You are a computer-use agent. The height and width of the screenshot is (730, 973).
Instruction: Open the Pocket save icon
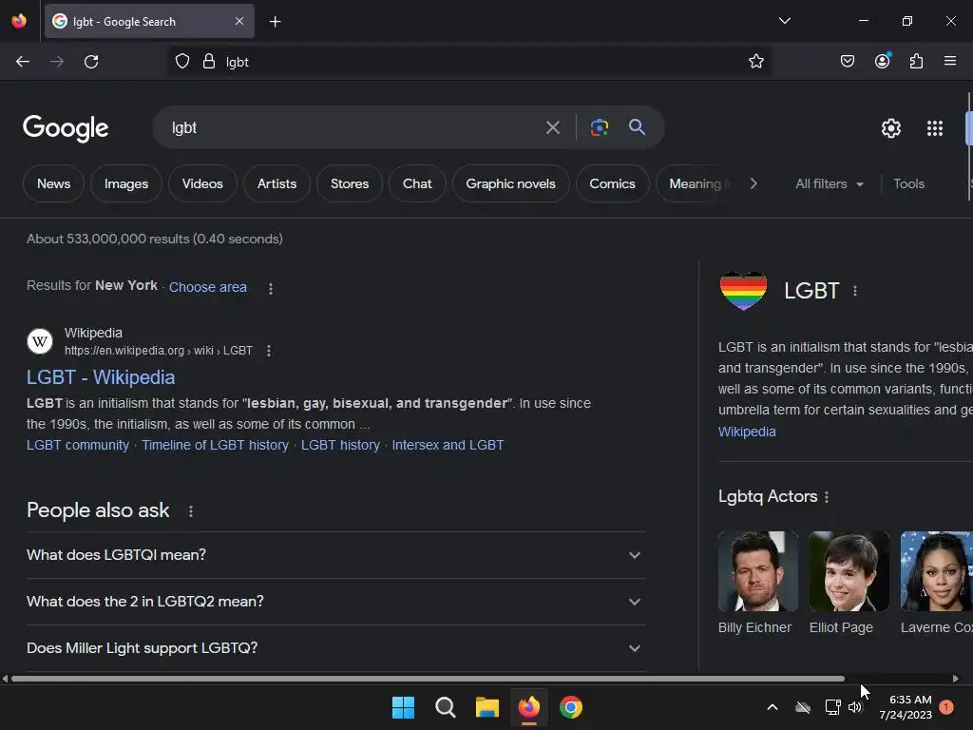(x=847, y=61)
